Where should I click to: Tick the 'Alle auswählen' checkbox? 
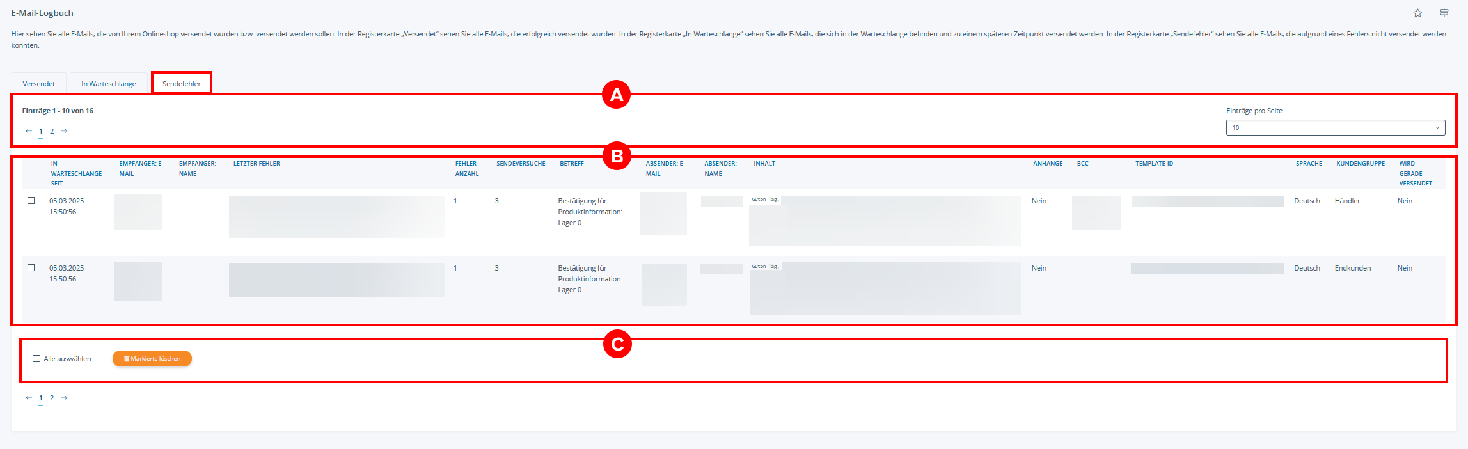point(36,359)
